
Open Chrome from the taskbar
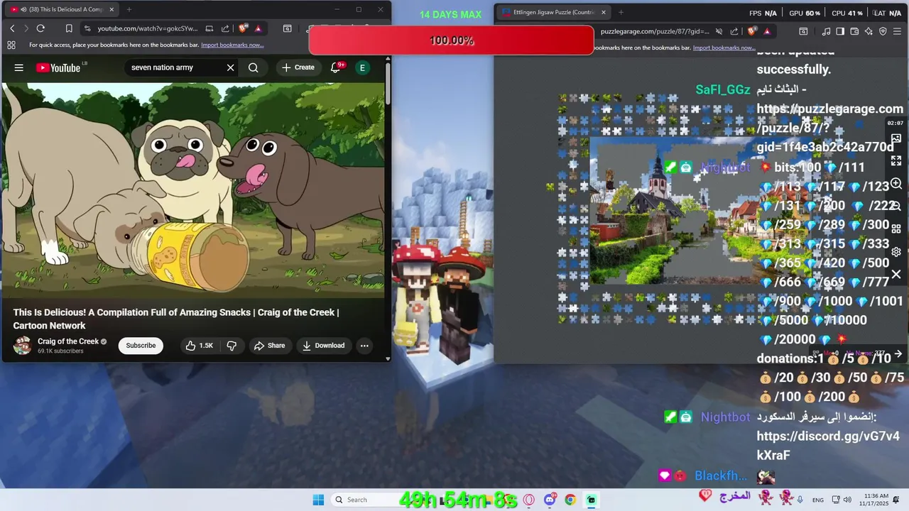570,500
